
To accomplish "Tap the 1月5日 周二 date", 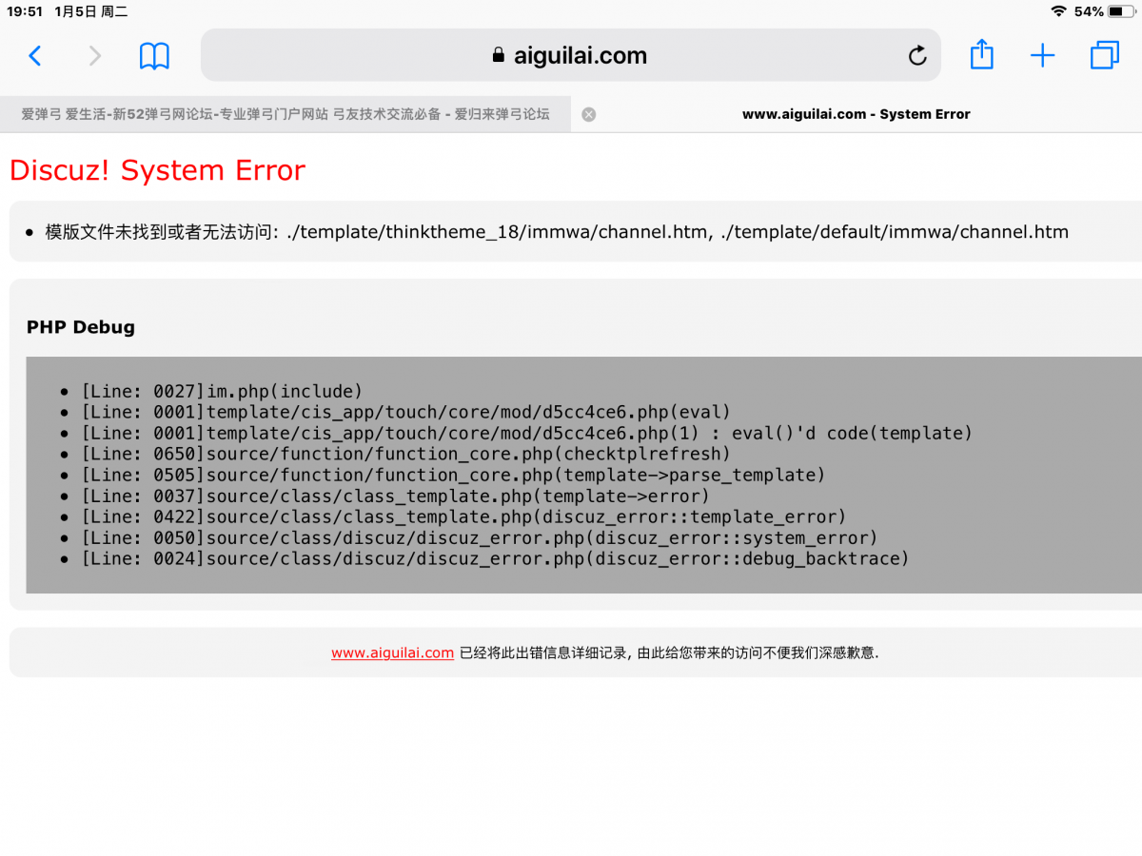I will tap(91, 11).
